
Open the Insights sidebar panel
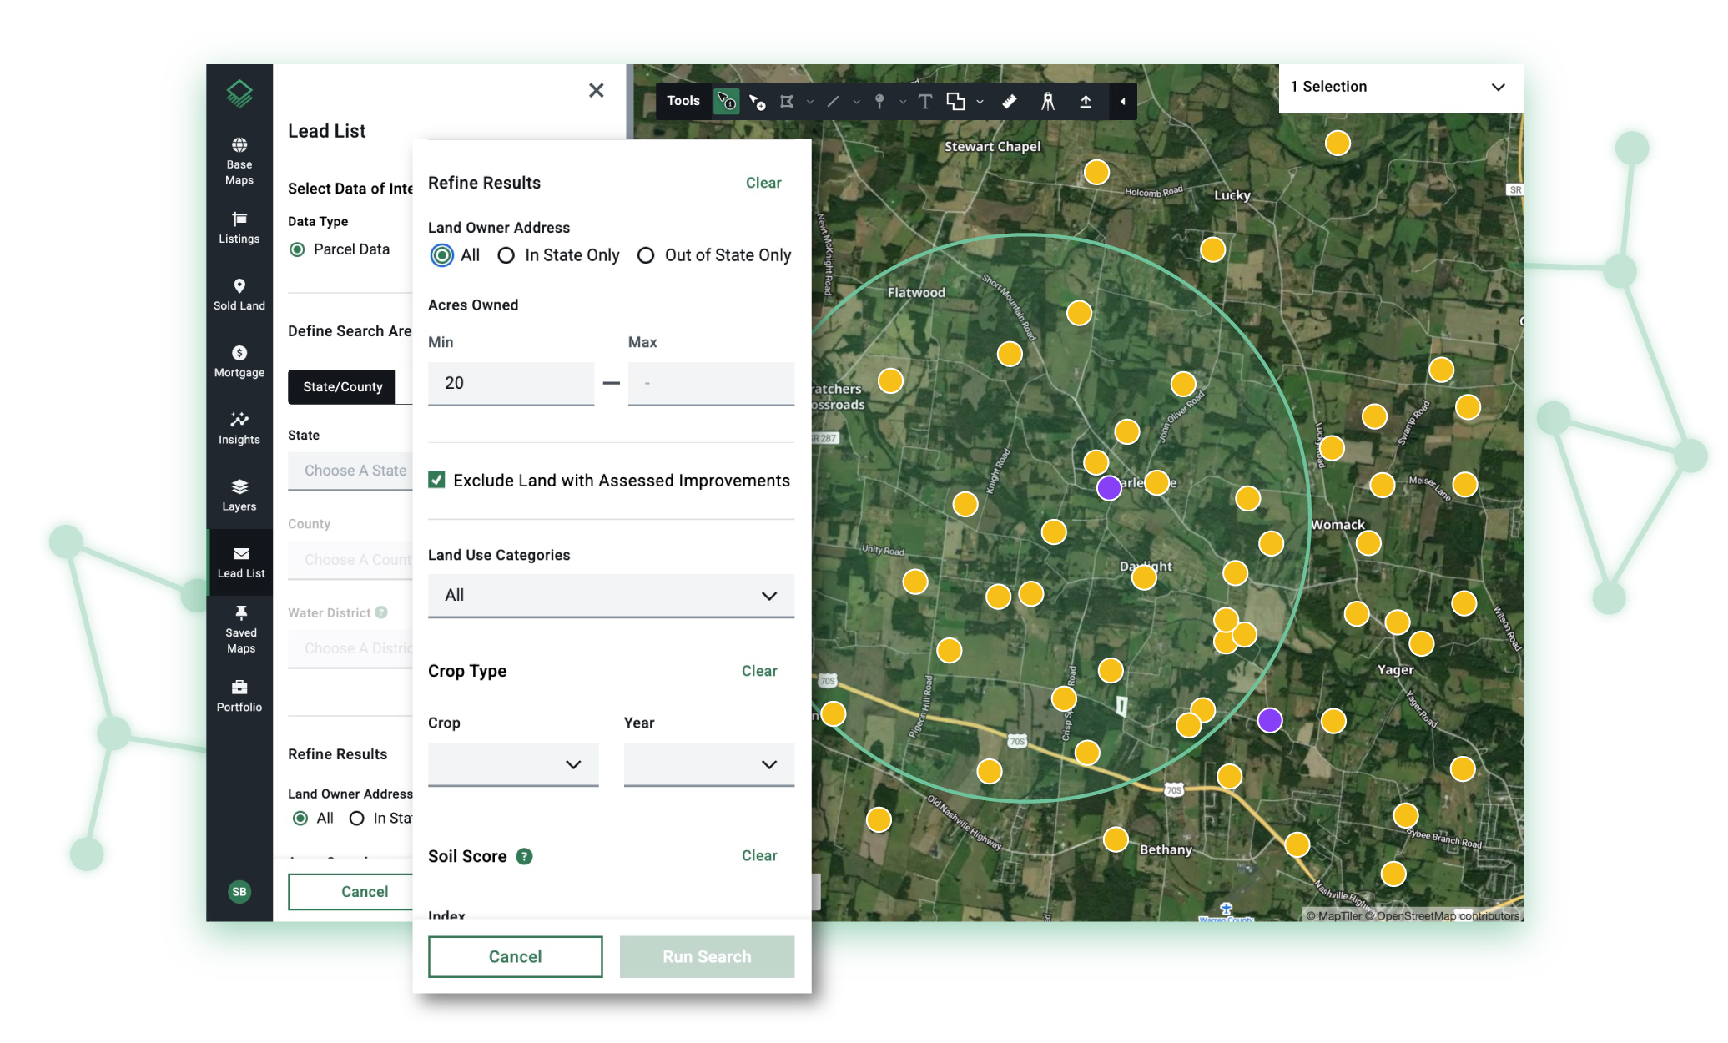tap(239, 427)
